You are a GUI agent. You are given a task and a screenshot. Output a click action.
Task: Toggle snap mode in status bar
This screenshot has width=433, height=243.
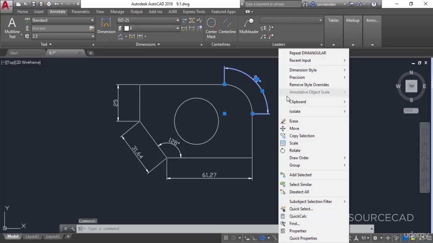coord(234,238)
